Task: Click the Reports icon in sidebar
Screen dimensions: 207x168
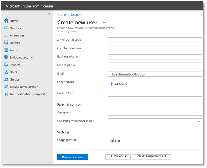Action: tap(6, 65)
